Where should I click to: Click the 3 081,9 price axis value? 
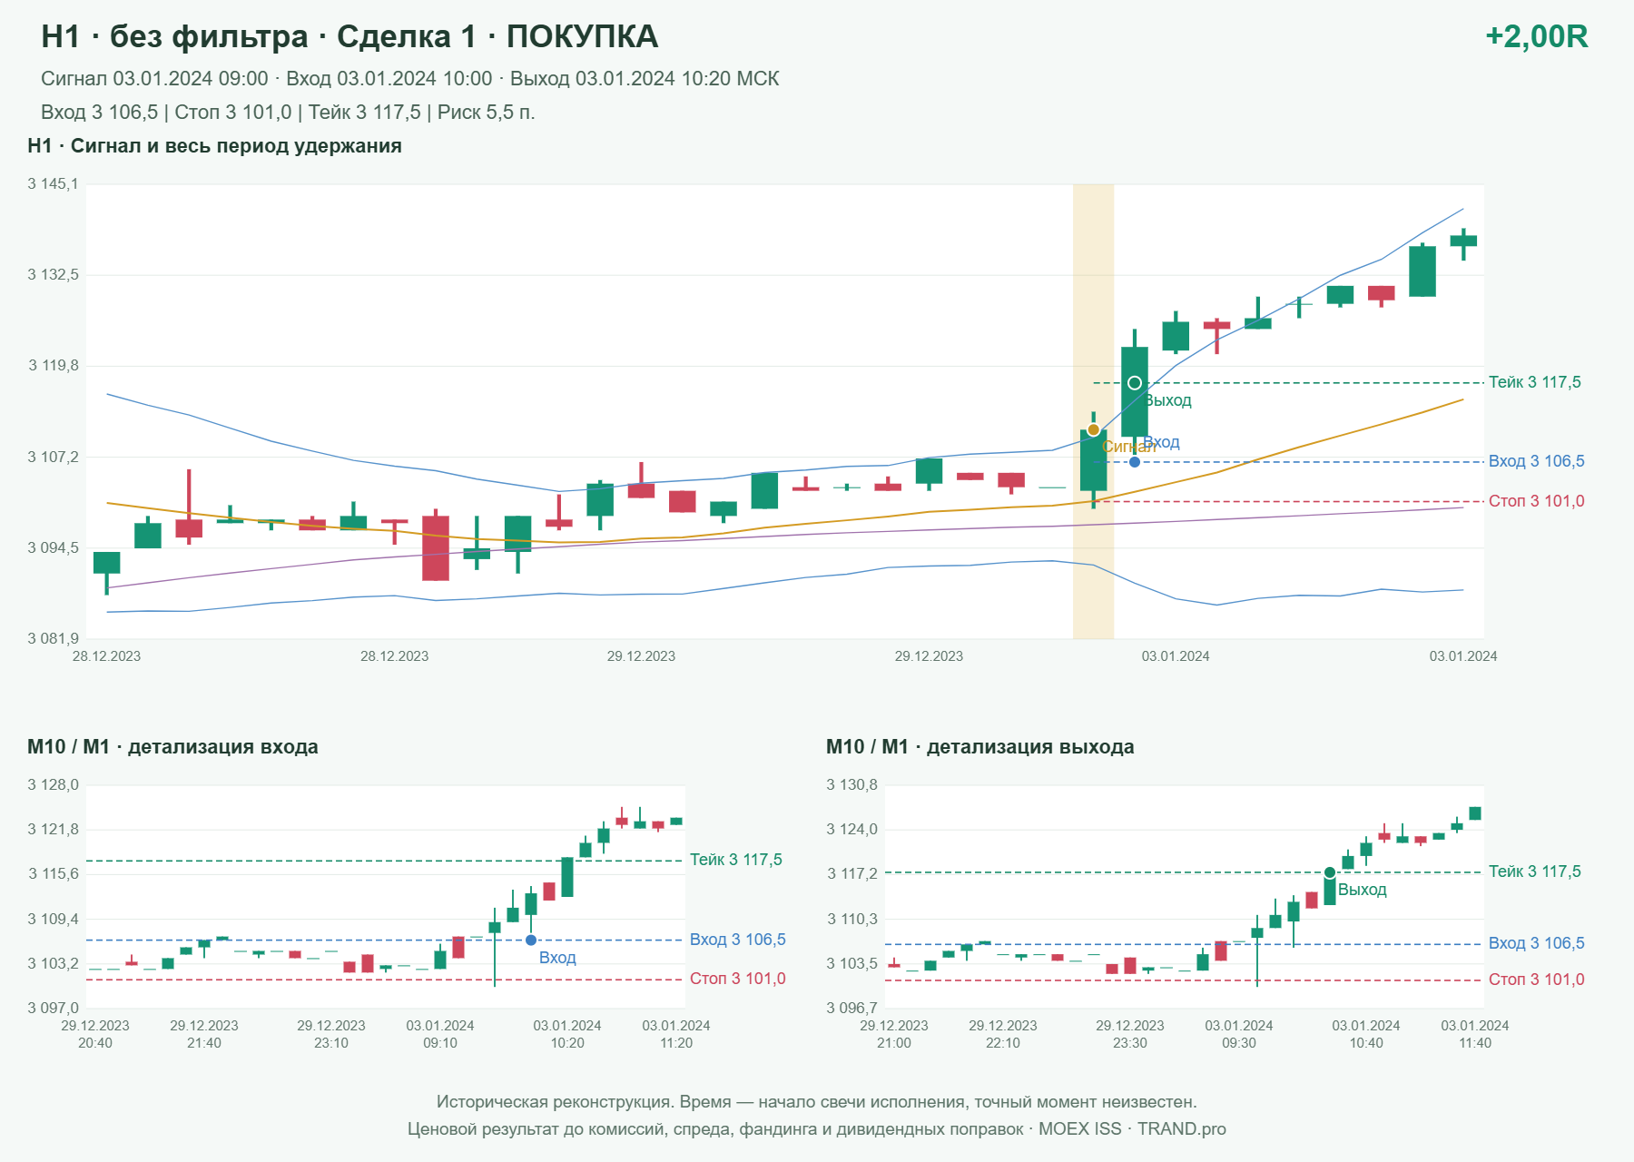click(54, 638)
